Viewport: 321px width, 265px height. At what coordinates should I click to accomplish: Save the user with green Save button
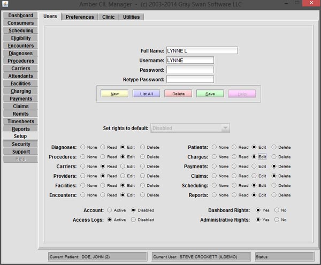pos(210,94)
